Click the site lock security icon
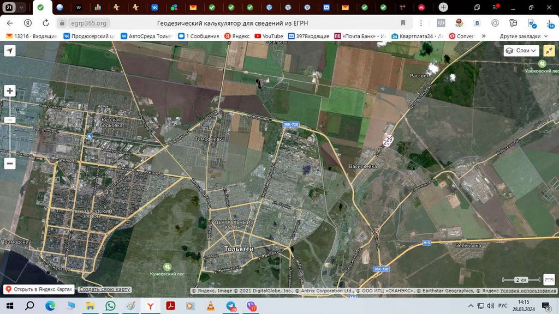Viewport: 559px width, 314px height. [x=62, y=23]
